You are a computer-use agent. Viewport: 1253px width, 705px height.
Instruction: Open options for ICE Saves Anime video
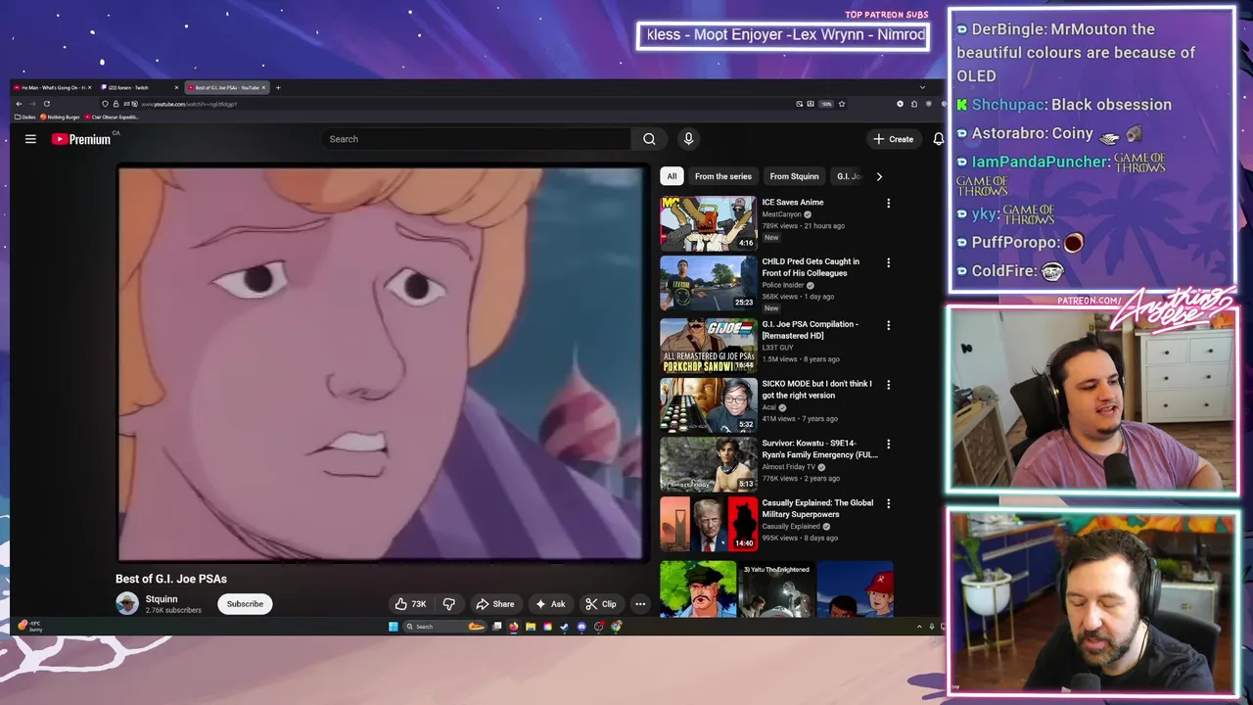coord(888,204)
